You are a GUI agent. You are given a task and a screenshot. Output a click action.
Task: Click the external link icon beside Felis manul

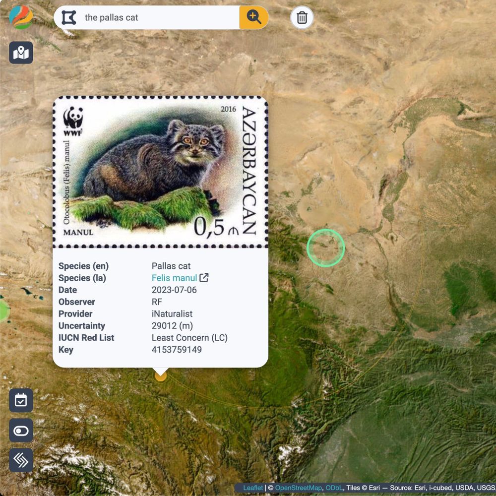(204, 278)
